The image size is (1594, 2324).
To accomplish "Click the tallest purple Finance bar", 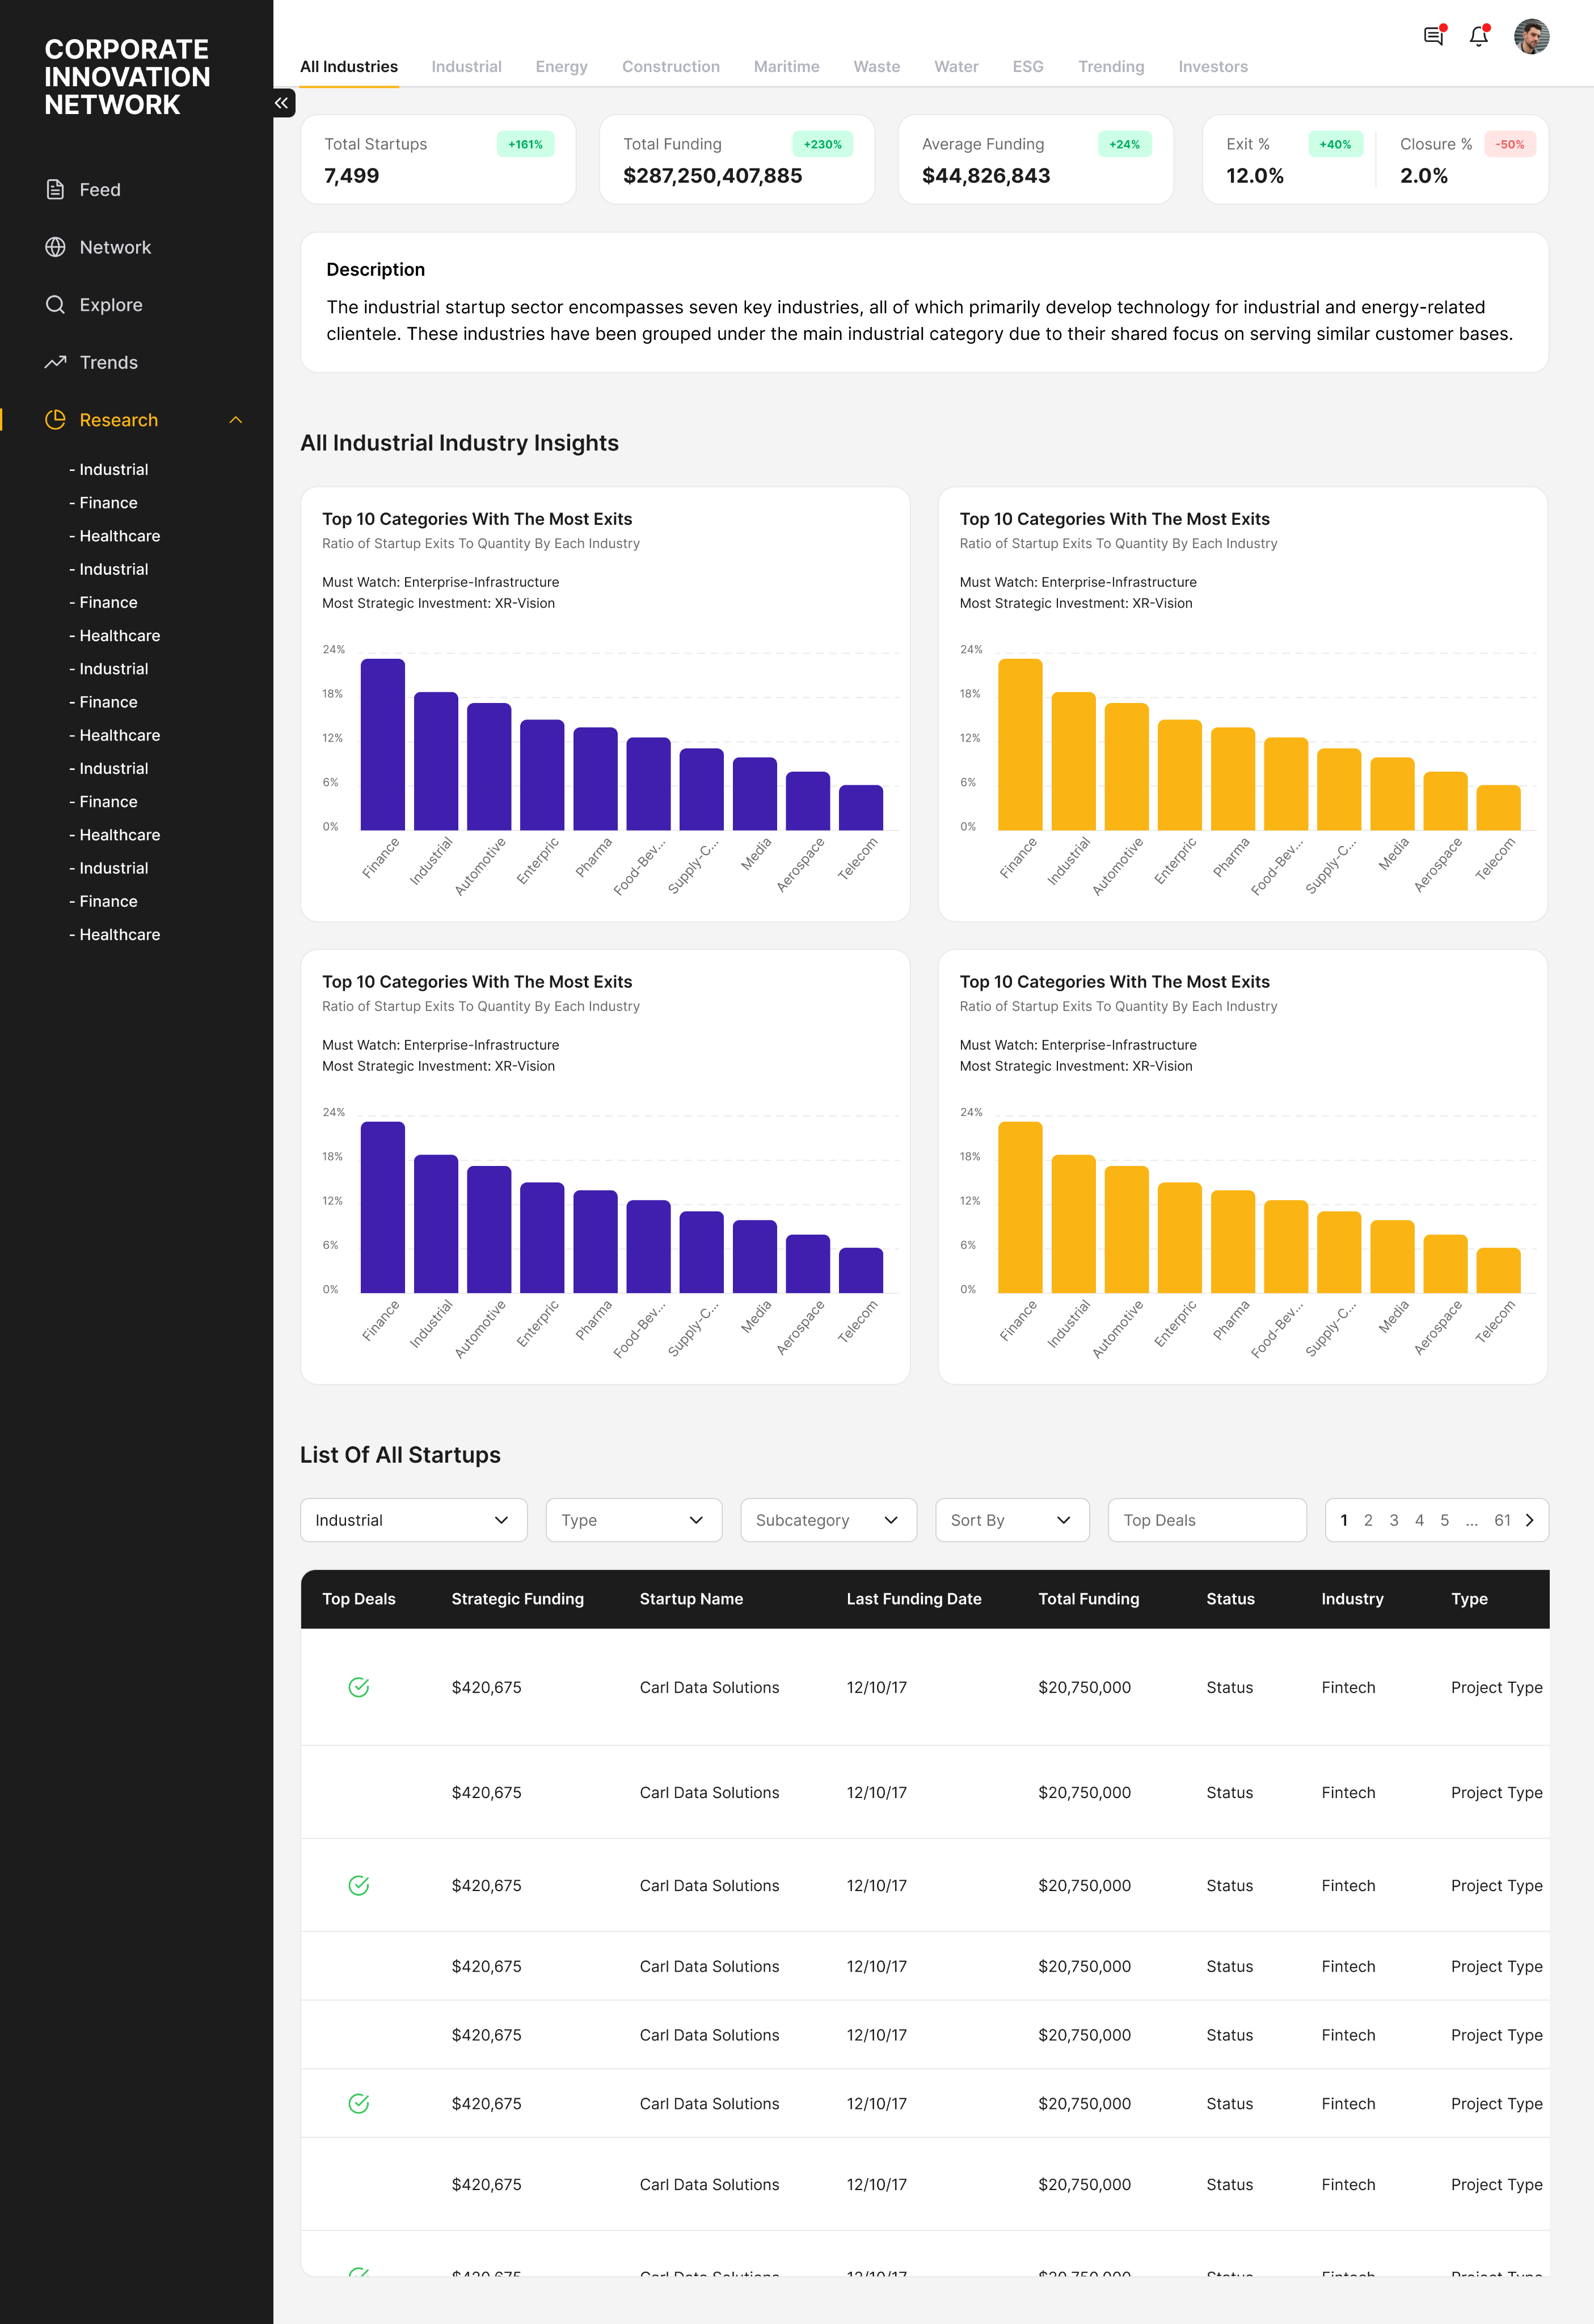I will pos(382,745).
